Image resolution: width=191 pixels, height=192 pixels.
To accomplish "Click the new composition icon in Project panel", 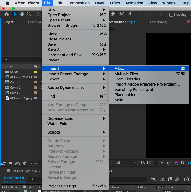I will click(x=18, y=163).
